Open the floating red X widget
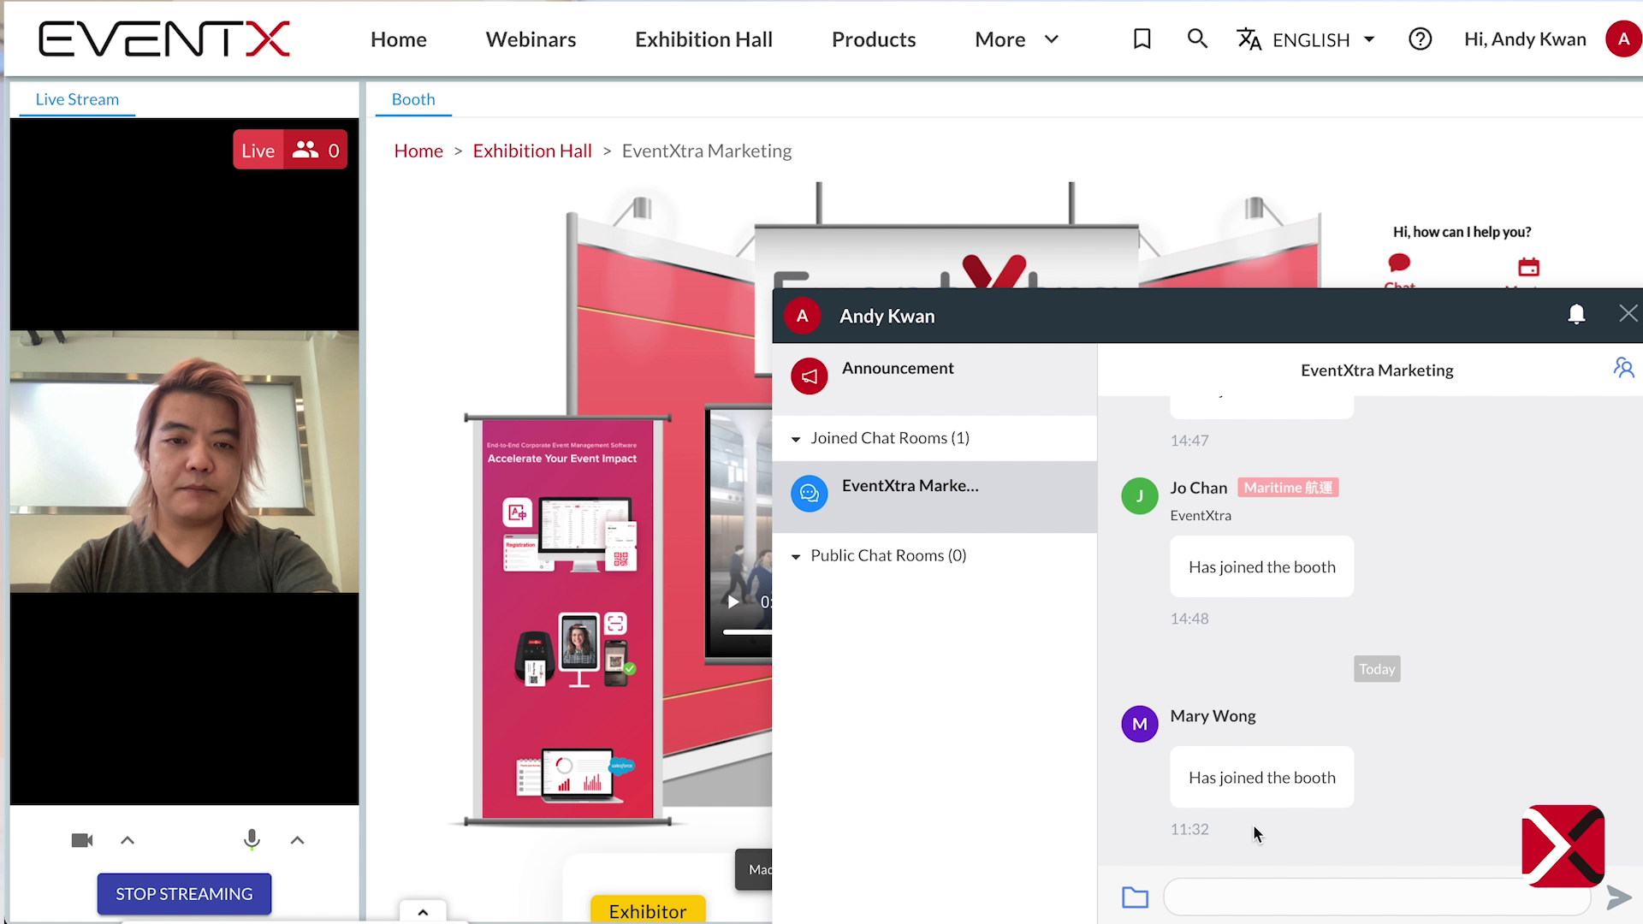 click(1563, 845)
